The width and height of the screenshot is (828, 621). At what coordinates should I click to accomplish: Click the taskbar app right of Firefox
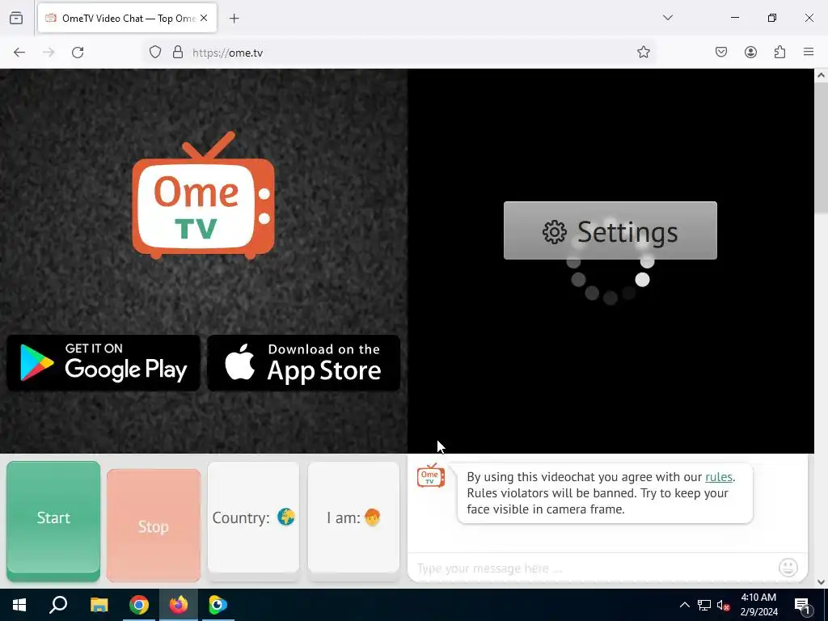tap(218, 605)
